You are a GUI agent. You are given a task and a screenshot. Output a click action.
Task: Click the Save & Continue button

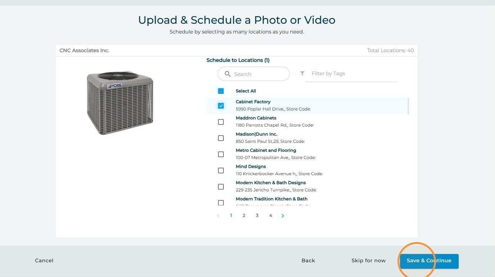point(429,261)
